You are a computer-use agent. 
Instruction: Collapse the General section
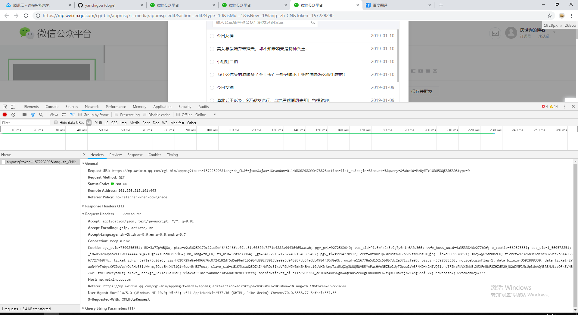tap(83, 164)
